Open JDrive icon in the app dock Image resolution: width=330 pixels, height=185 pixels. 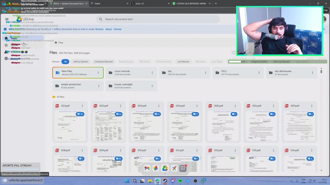tap(165, 168)
